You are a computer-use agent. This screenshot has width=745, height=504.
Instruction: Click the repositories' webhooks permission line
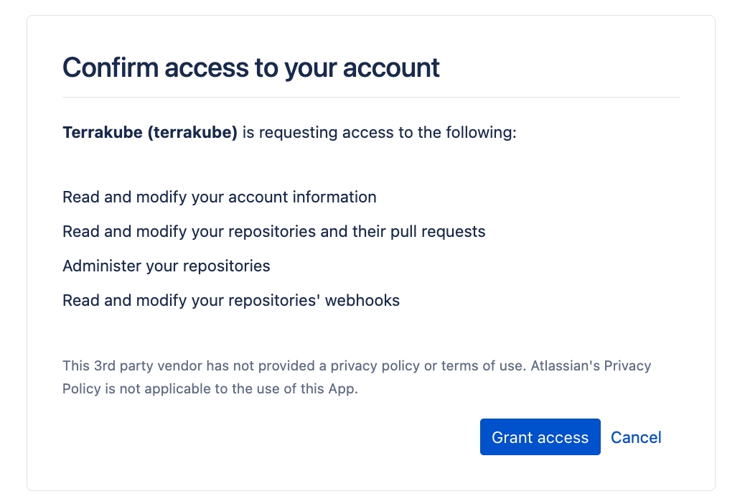[231, 300]
